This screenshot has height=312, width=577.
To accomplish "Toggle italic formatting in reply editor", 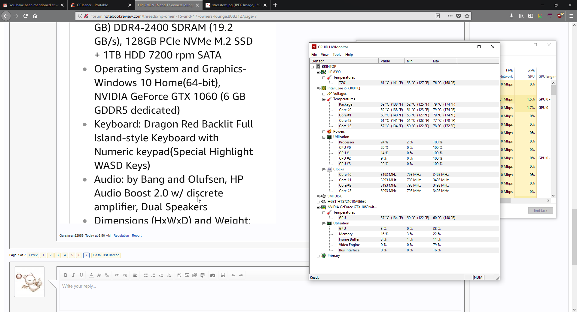I will [73, 275].
